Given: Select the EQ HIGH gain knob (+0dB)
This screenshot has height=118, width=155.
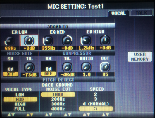Looking at the screenshot, I should [105, 40].
